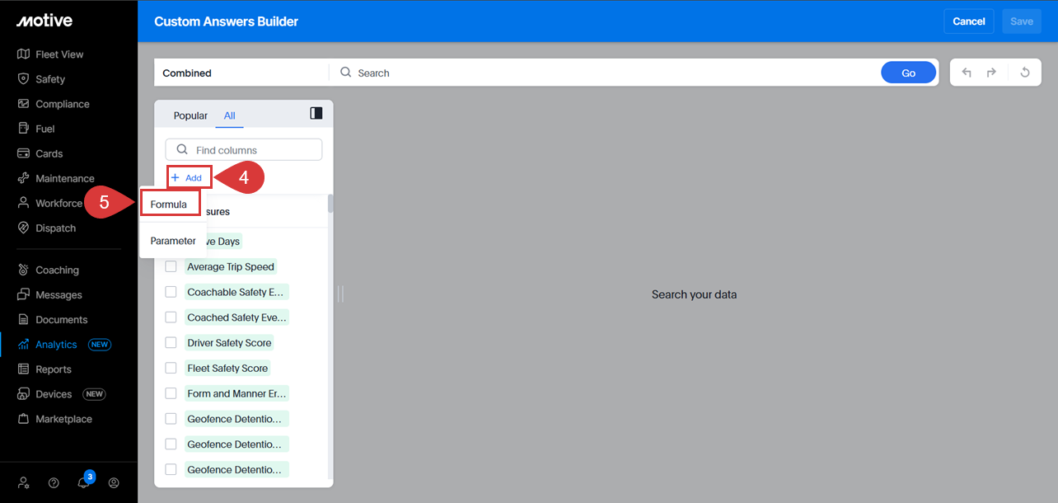
Task: Click the undo arrow icon
Action: (x=967, y=73)
